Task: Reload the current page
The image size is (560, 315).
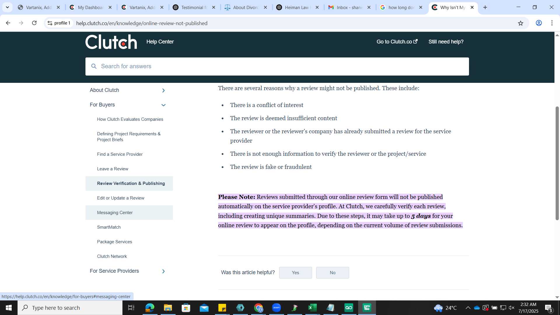Action: click(x=34, y=23)
